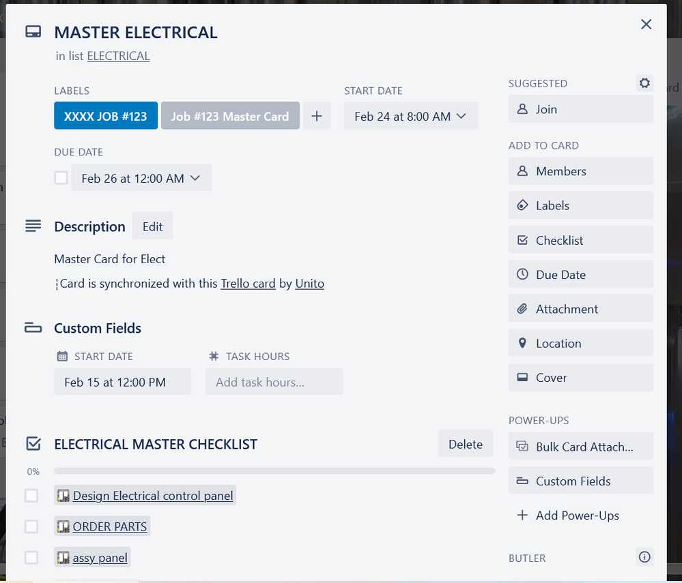Image resolution: width=682 pixels, height=583 pixels.
Task: Delete the ELECTRICAL MASTER CHECKLIST
Action: [466, 443]
